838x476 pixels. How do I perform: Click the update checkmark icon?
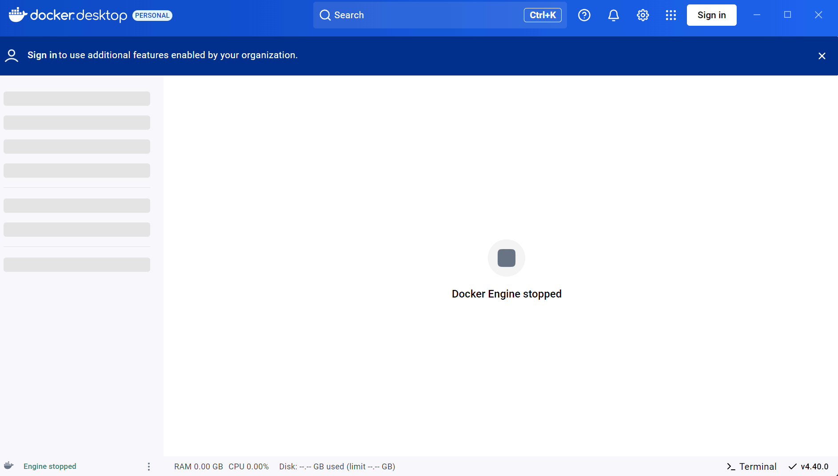pos(793,467)
